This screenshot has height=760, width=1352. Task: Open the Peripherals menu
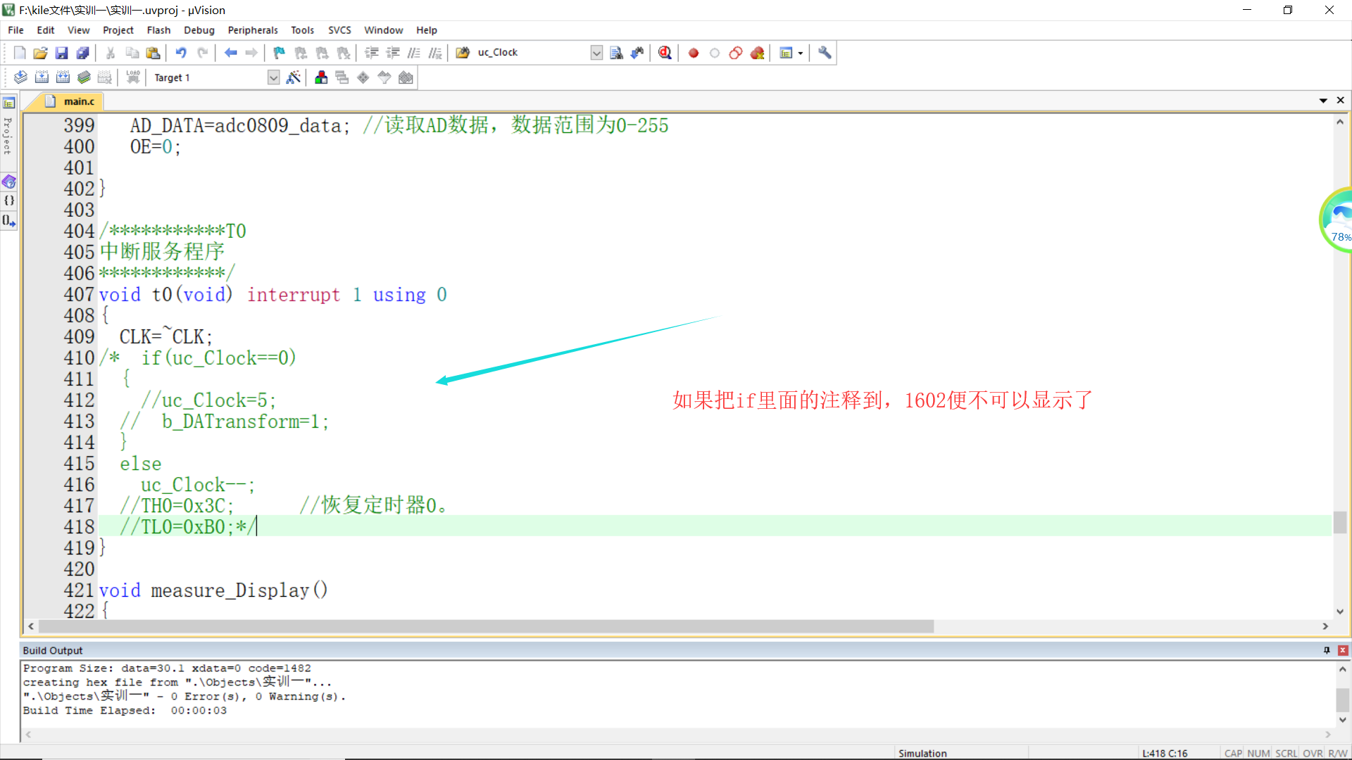pos(253,30)
